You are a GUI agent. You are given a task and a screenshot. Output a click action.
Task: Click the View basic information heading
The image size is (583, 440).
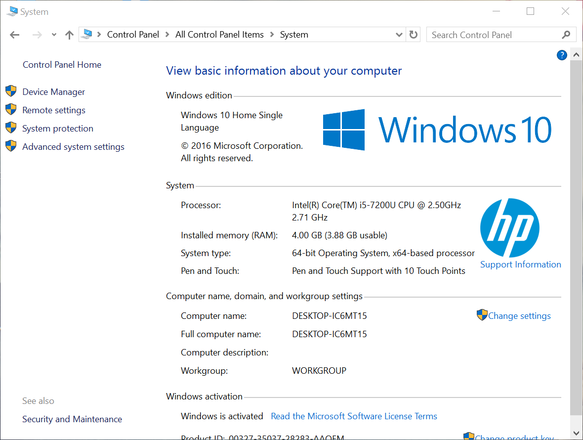(x=284, y=71)
